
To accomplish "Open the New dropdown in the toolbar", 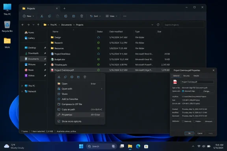I will pyautogui.click(x=28, y=16).
